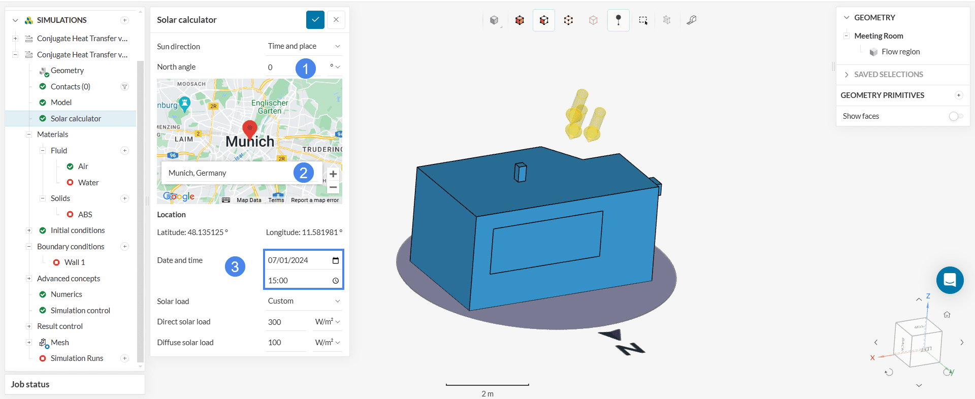Click the North angle input field
Viewport: 975px width, 399px height.
click(279, 67)
